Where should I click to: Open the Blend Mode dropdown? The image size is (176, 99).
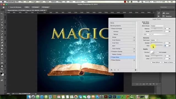[158, 26]
